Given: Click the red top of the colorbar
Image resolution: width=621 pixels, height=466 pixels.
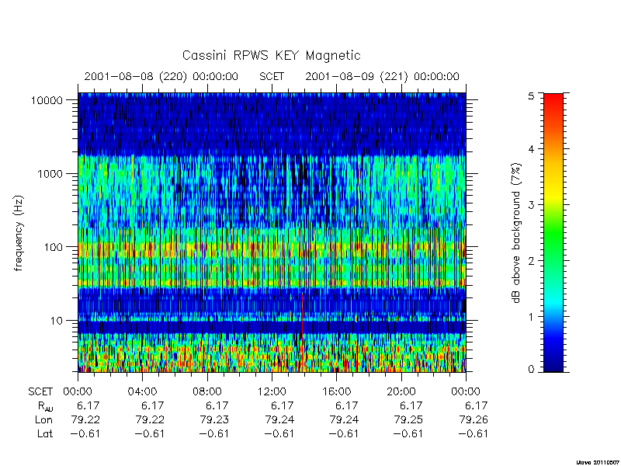Looking at the screenshot, I should [553, 99].
